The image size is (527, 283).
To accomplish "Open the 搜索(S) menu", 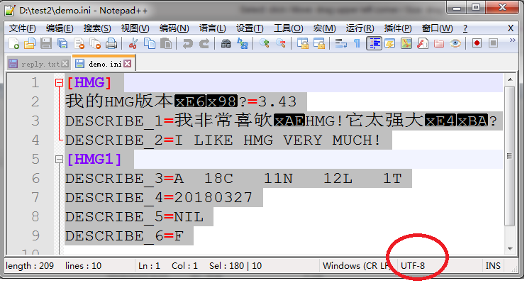I will [97, 28].
